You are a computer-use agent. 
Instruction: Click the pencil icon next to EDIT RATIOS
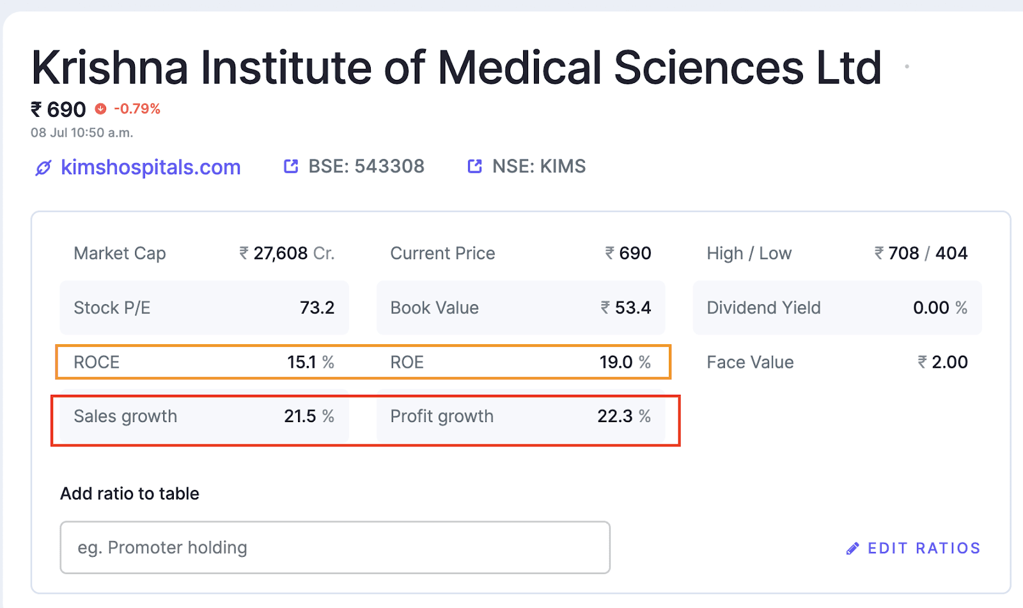[852, 549]
